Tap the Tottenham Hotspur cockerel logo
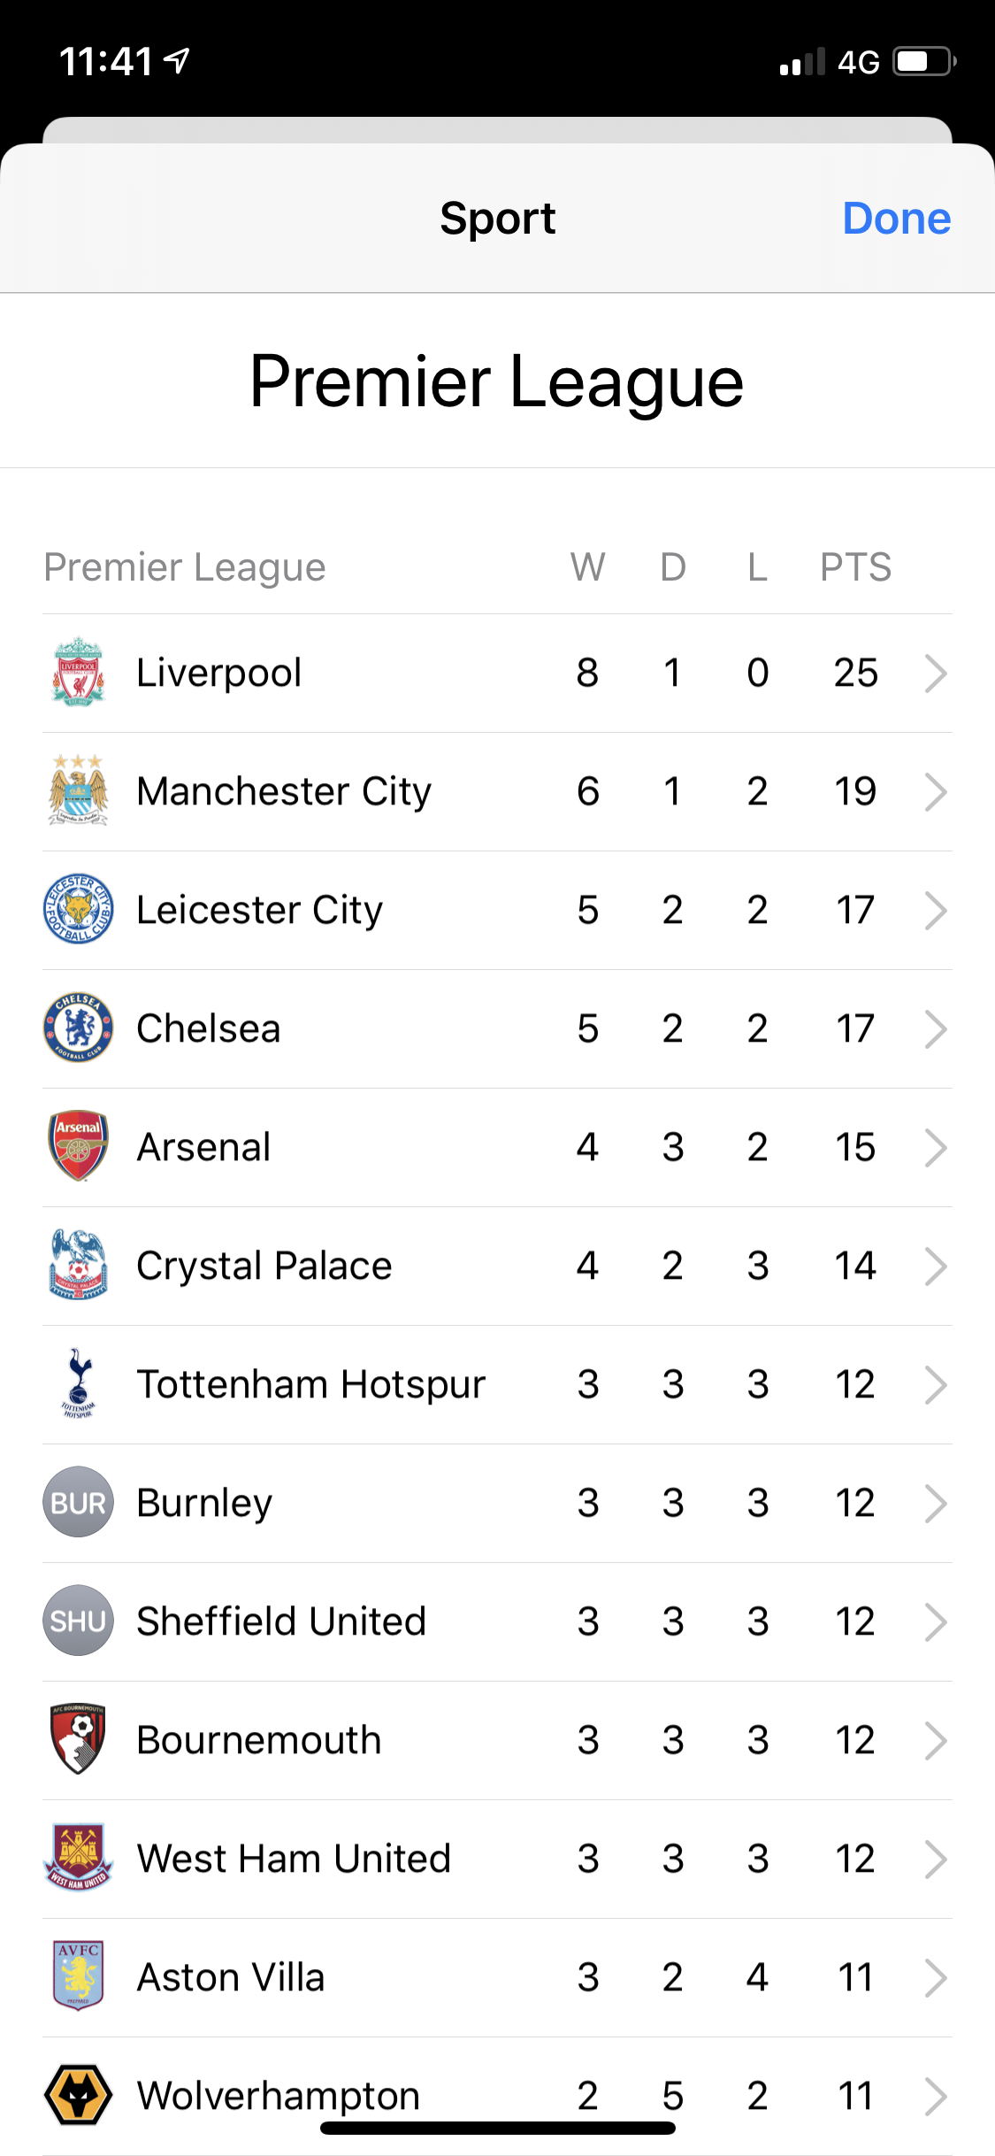This screenshot has width=995, height=2156. 79,1383
